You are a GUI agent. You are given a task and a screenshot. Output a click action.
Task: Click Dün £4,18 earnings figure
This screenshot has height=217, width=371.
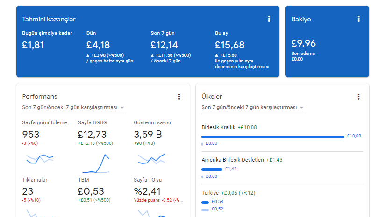pyautogui.click(x=98, y=45)
